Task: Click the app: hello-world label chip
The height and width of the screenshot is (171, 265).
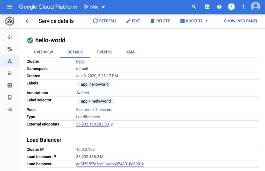Action: click(95, 84)
